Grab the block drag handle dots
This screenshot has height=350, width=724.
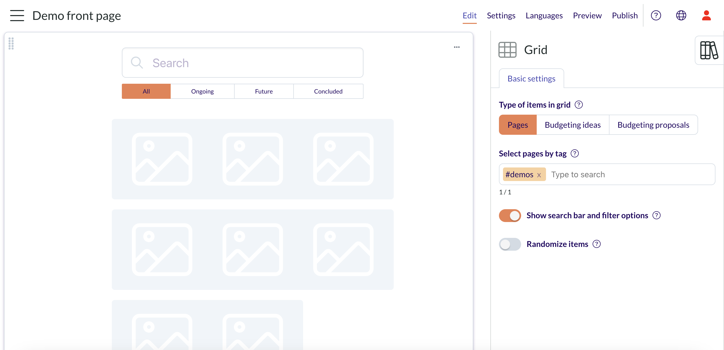click(x=11, y=43)
